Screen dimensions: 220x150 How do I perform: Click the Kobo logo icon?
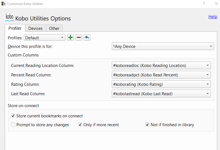9,18
